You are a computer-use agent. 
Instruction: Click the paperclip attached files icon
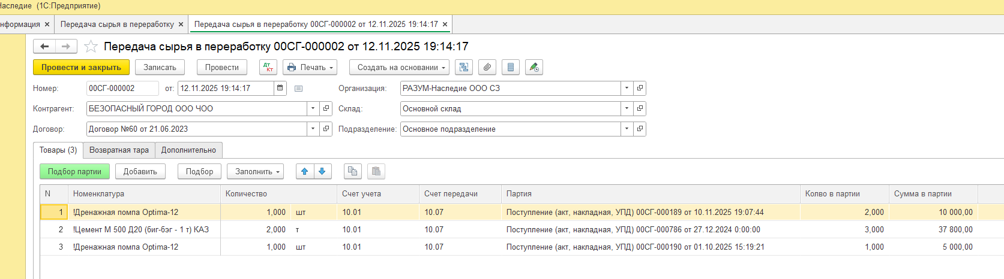(x=487, y=68)
